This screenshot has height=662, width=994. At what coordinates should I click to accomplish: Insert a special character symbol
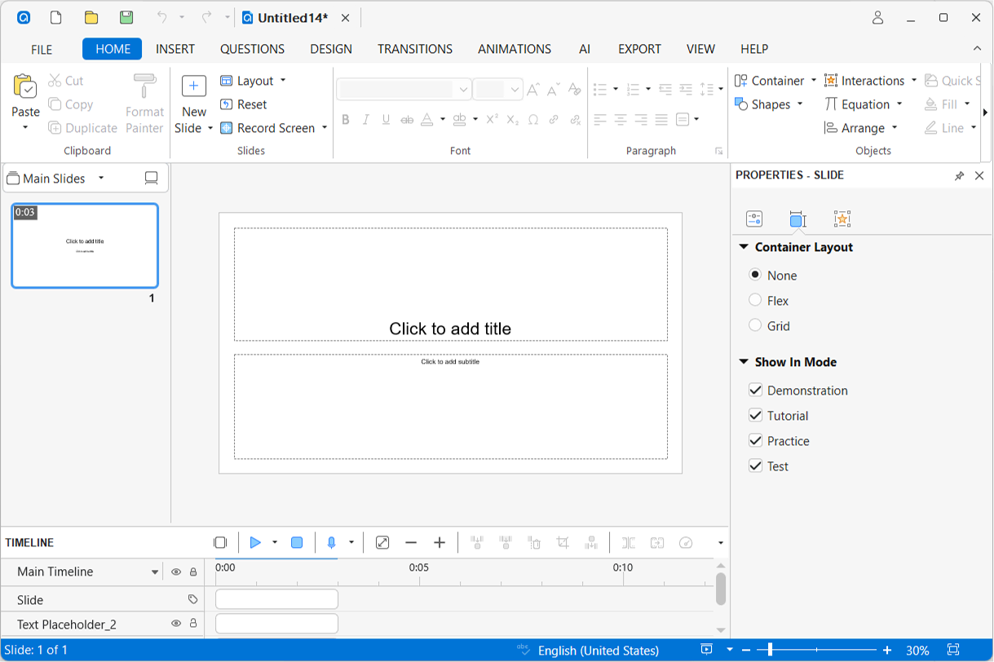(533, 119)
